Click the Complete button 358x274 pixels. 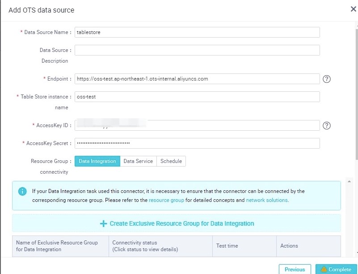tap(336, 269)
